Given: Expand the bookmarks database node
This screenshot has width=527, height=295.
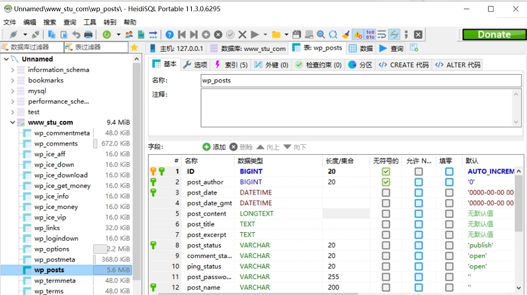Looking at the screenshot, I should (x=13, y=80).
